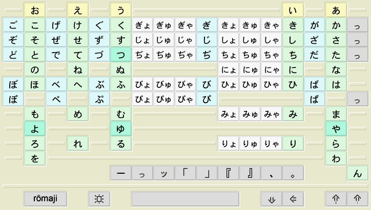Tap the green み key
This screenshot has width=371, height=210.
point(293,114)
